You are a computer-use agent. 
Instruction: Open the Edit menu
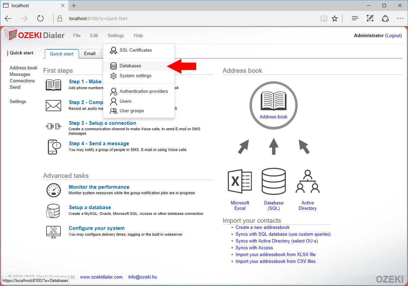click(94, 36)
